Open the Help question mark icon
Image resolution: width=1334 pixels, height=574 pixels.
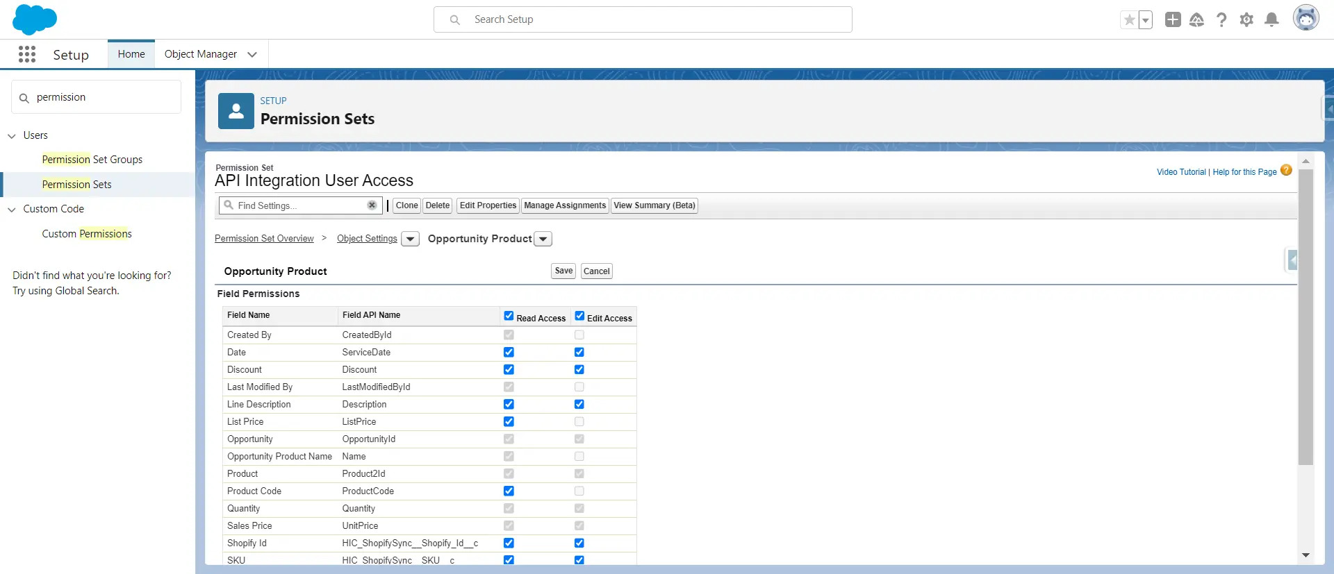pos(1221,20)
